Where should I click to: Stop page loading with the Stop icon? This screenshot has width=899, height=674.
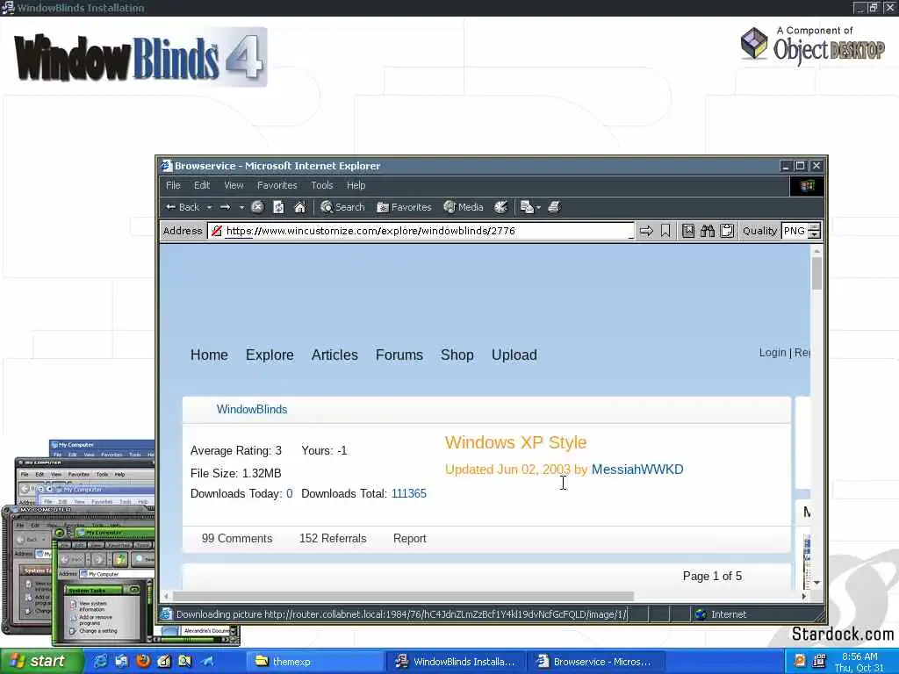point(257,207)
